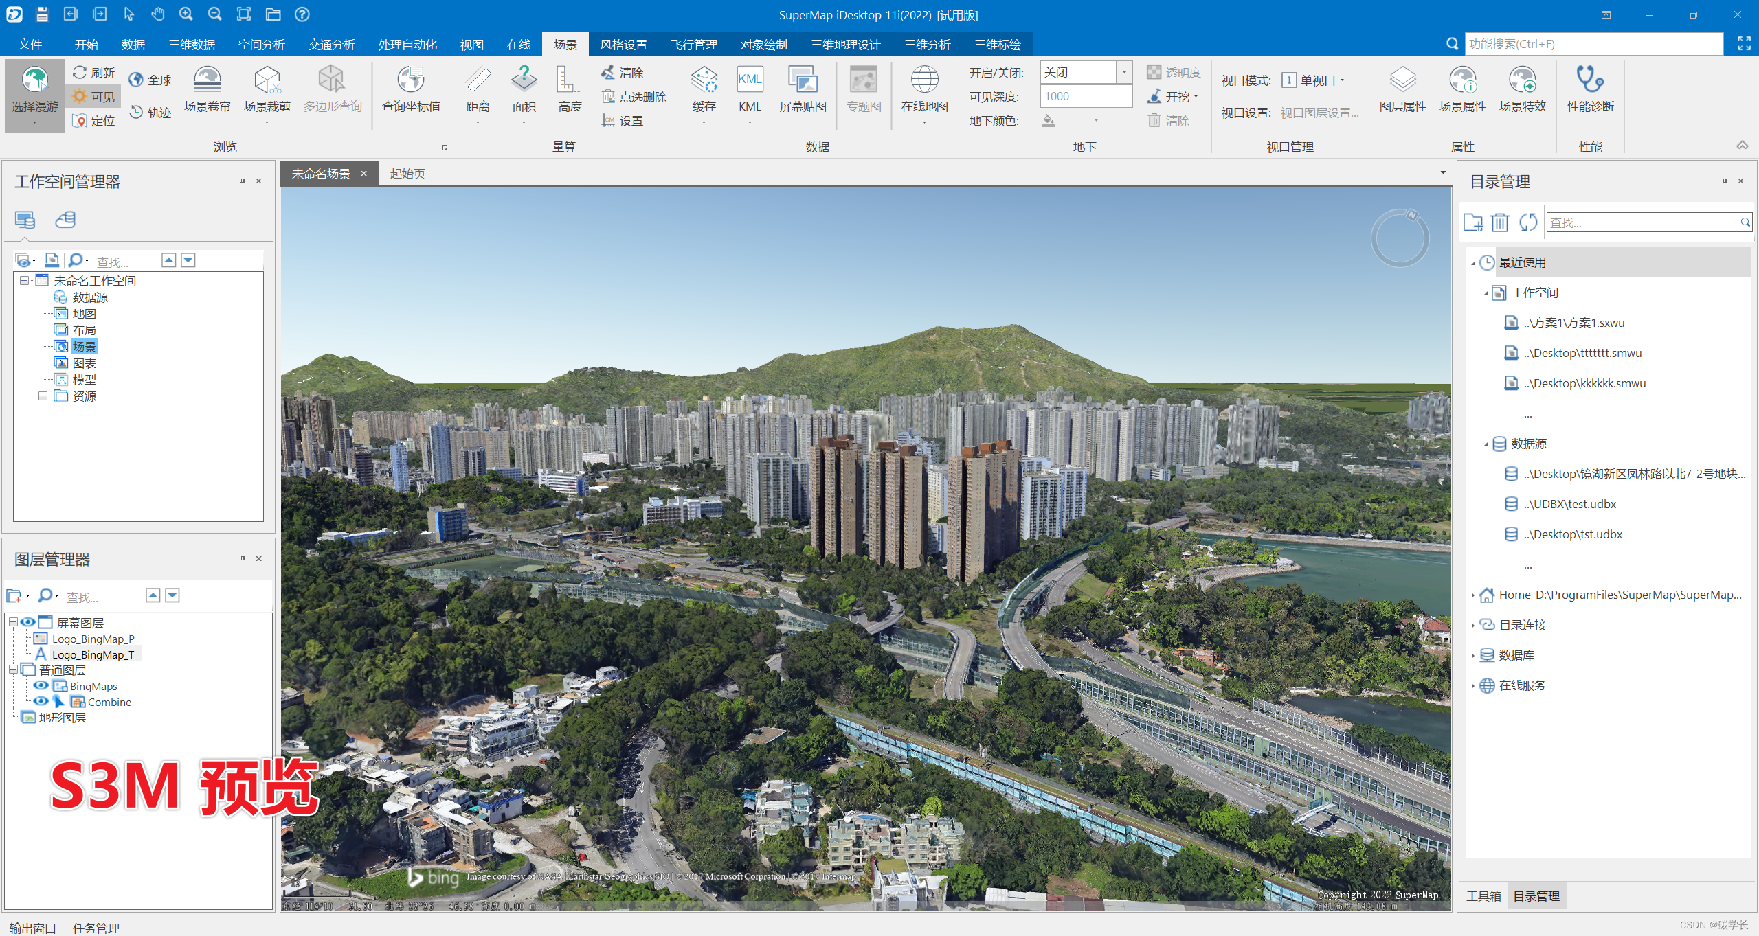Expand the 在线服务 node
This screenshot has height=936, width=1759.
1473,685
